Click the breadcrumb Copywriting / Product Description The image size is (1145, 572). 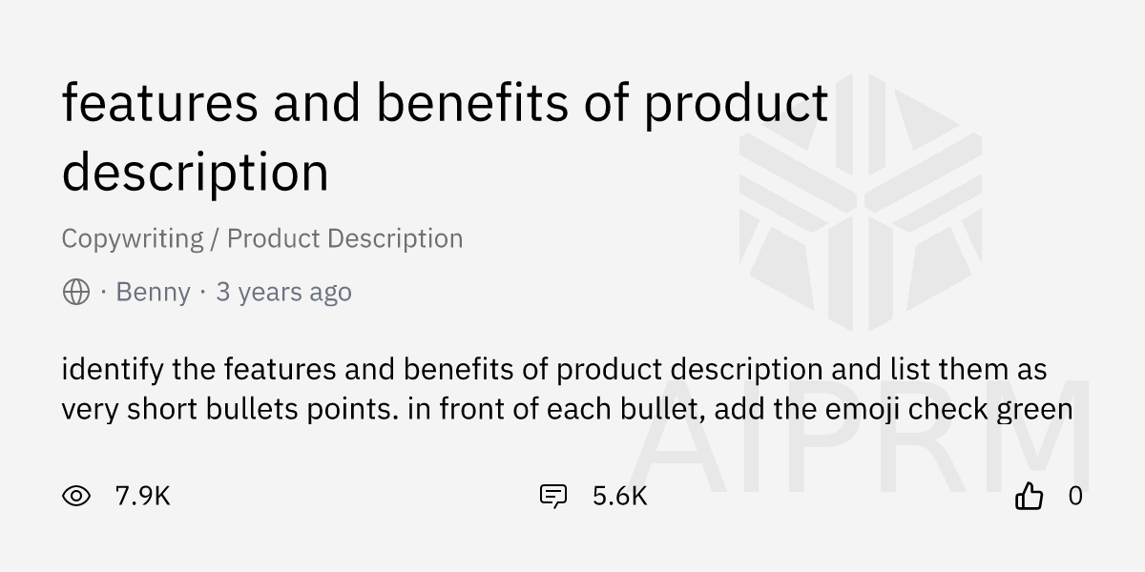pyautogui.click(x=261, y=238)
